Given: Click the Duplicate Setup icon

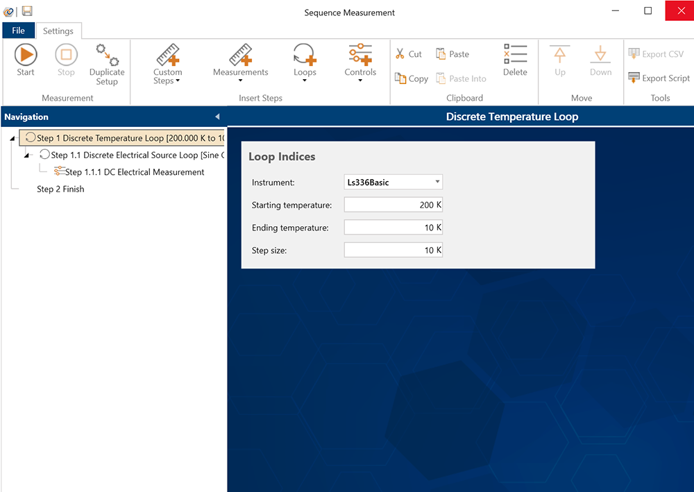Looking at the screenshot, I should pos(107,53).
